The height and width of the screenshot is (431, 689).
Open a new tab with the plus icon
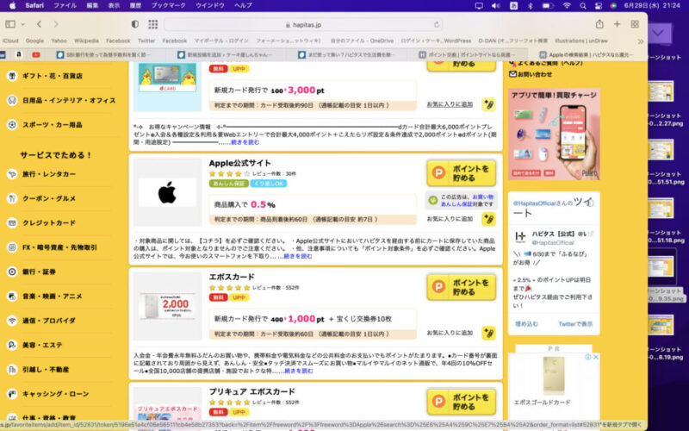(617, 24)
